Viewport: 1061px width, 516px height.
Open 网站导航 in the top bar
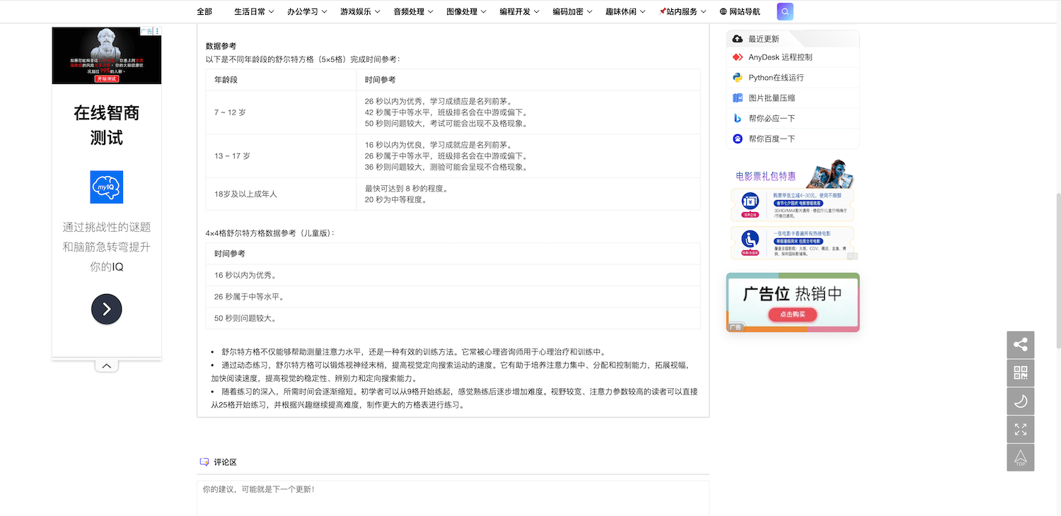[740, 11]
